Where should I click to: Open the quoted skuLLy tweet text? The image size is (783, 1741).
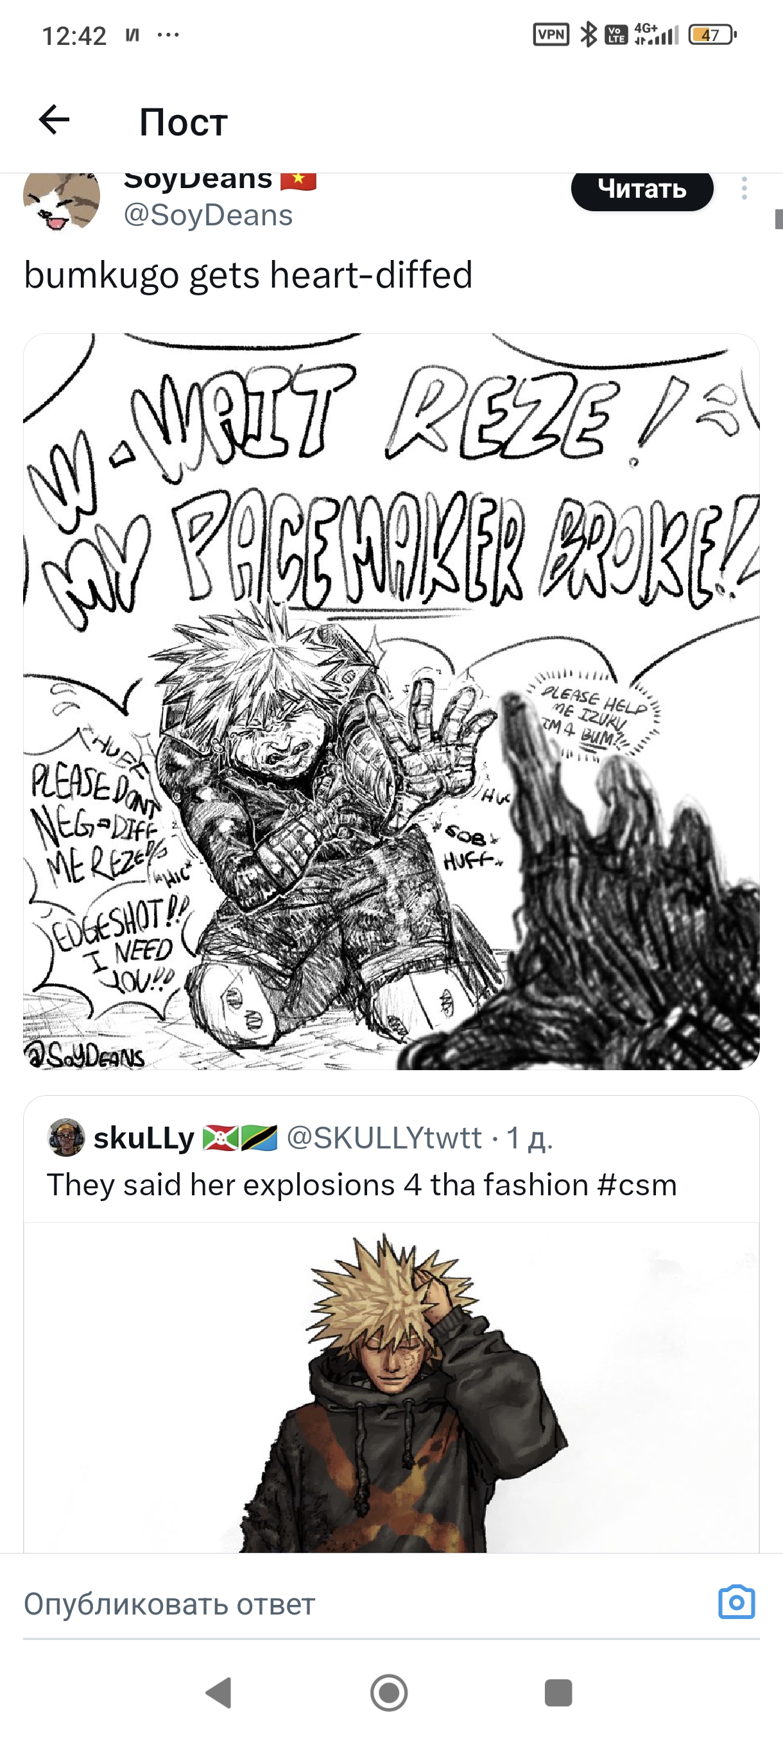[x=361, y=1186]
